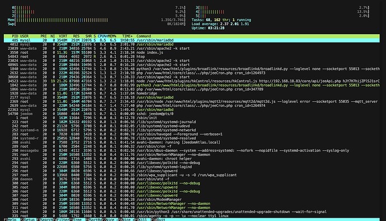
Task: Select the /usr/sbin/atd -f row
Action: click(191, 179)
